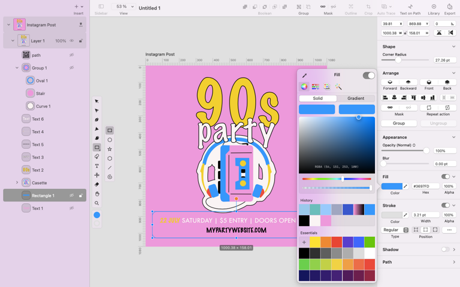The image size is (460, 287).
Task: Open the stroke Type Regular dropdown
Action: click(395, 230)
